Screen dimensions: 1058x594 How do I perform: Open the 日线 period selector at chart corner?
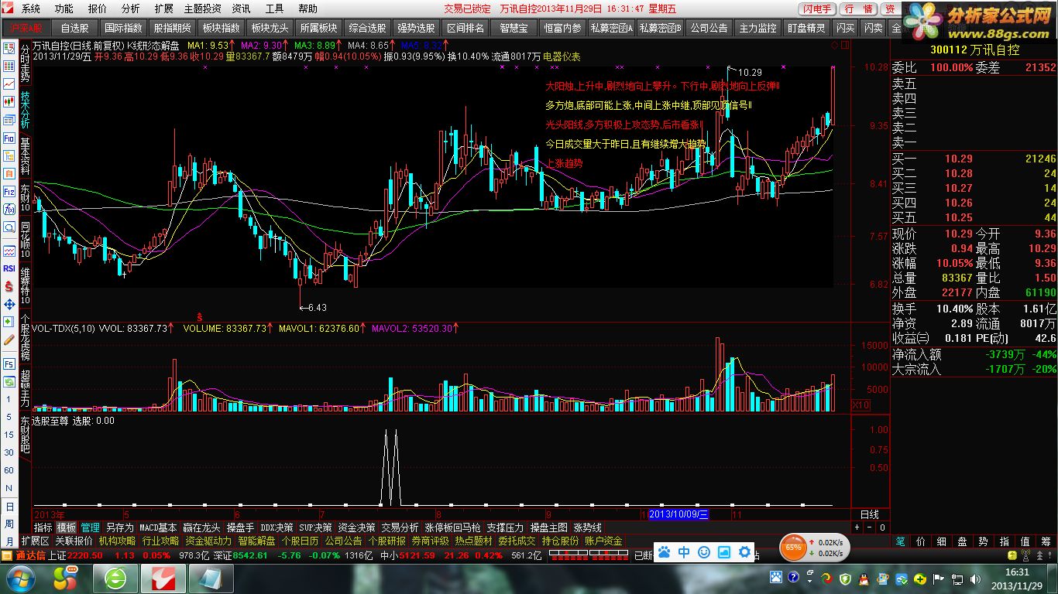point(870,514)
